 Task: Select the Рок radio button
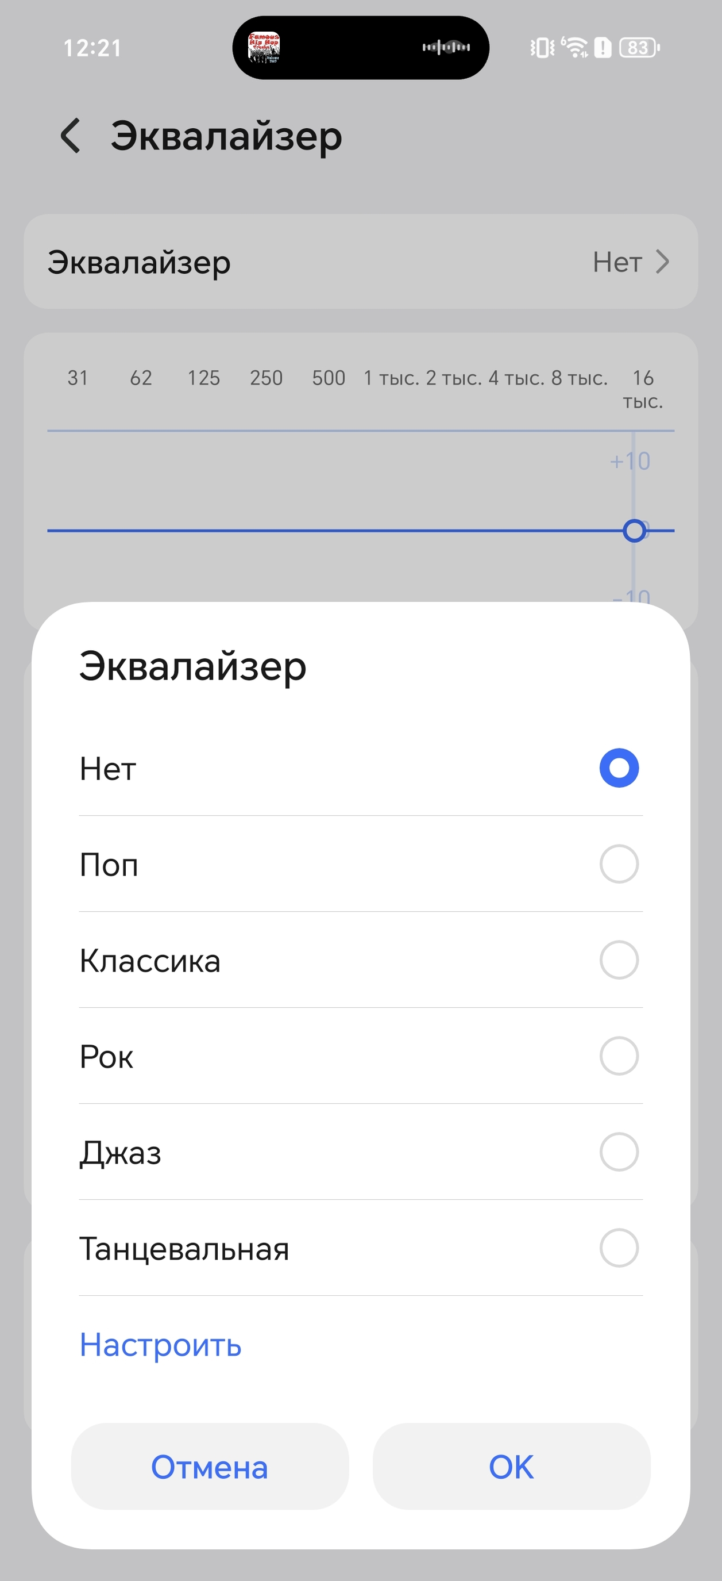[619, 1056]
